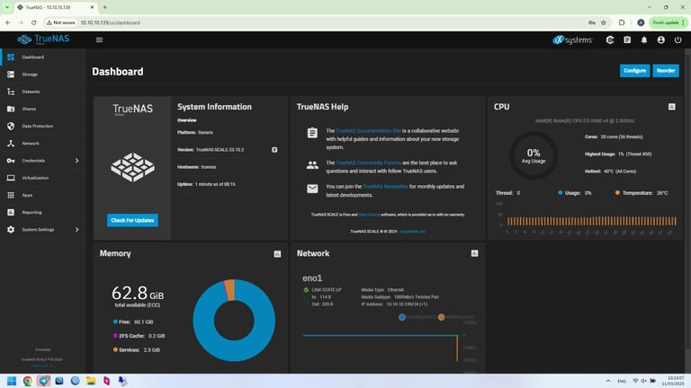
Task: Open TrueNAS Documentation Site link
Action: coord(368,130)
